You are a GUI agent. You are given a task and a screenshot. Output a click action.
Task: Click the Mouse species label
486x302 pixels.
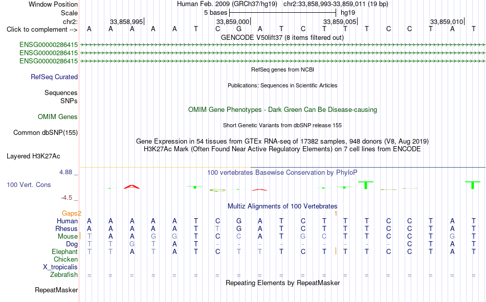tap(68, 236)
